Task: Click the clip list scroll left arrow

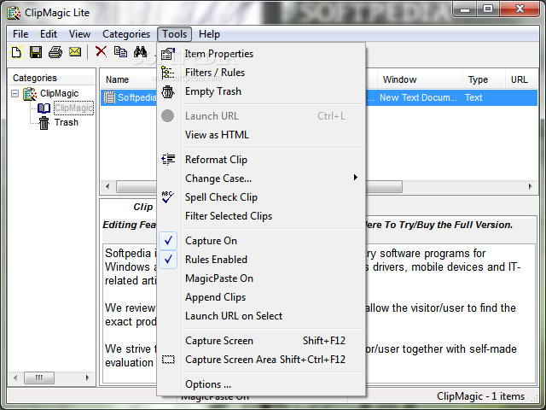Action: click(x=107, y=186)
